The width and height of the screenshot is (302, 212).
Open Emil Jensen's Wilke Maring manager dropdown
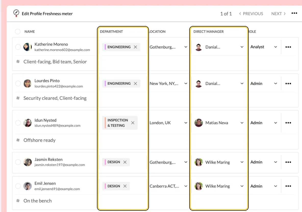(242, 186)
